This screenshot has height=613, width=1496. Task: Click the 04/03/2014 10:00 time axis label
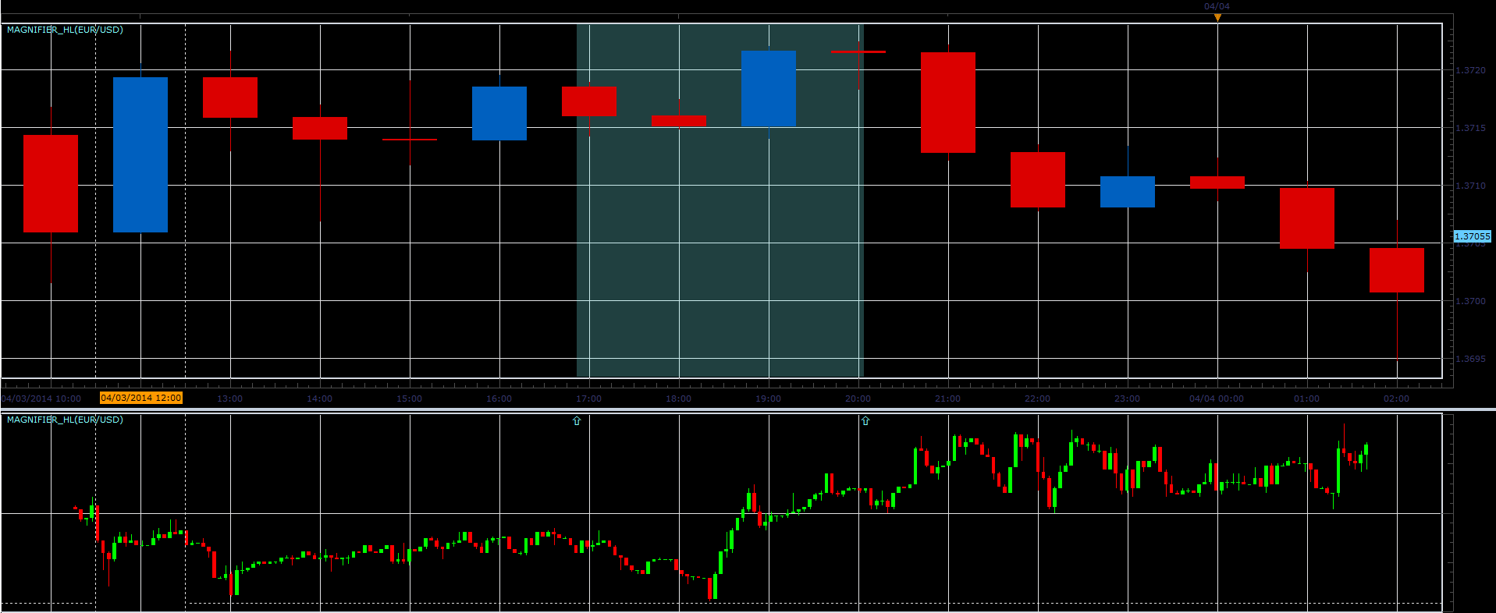coord(41,399)
